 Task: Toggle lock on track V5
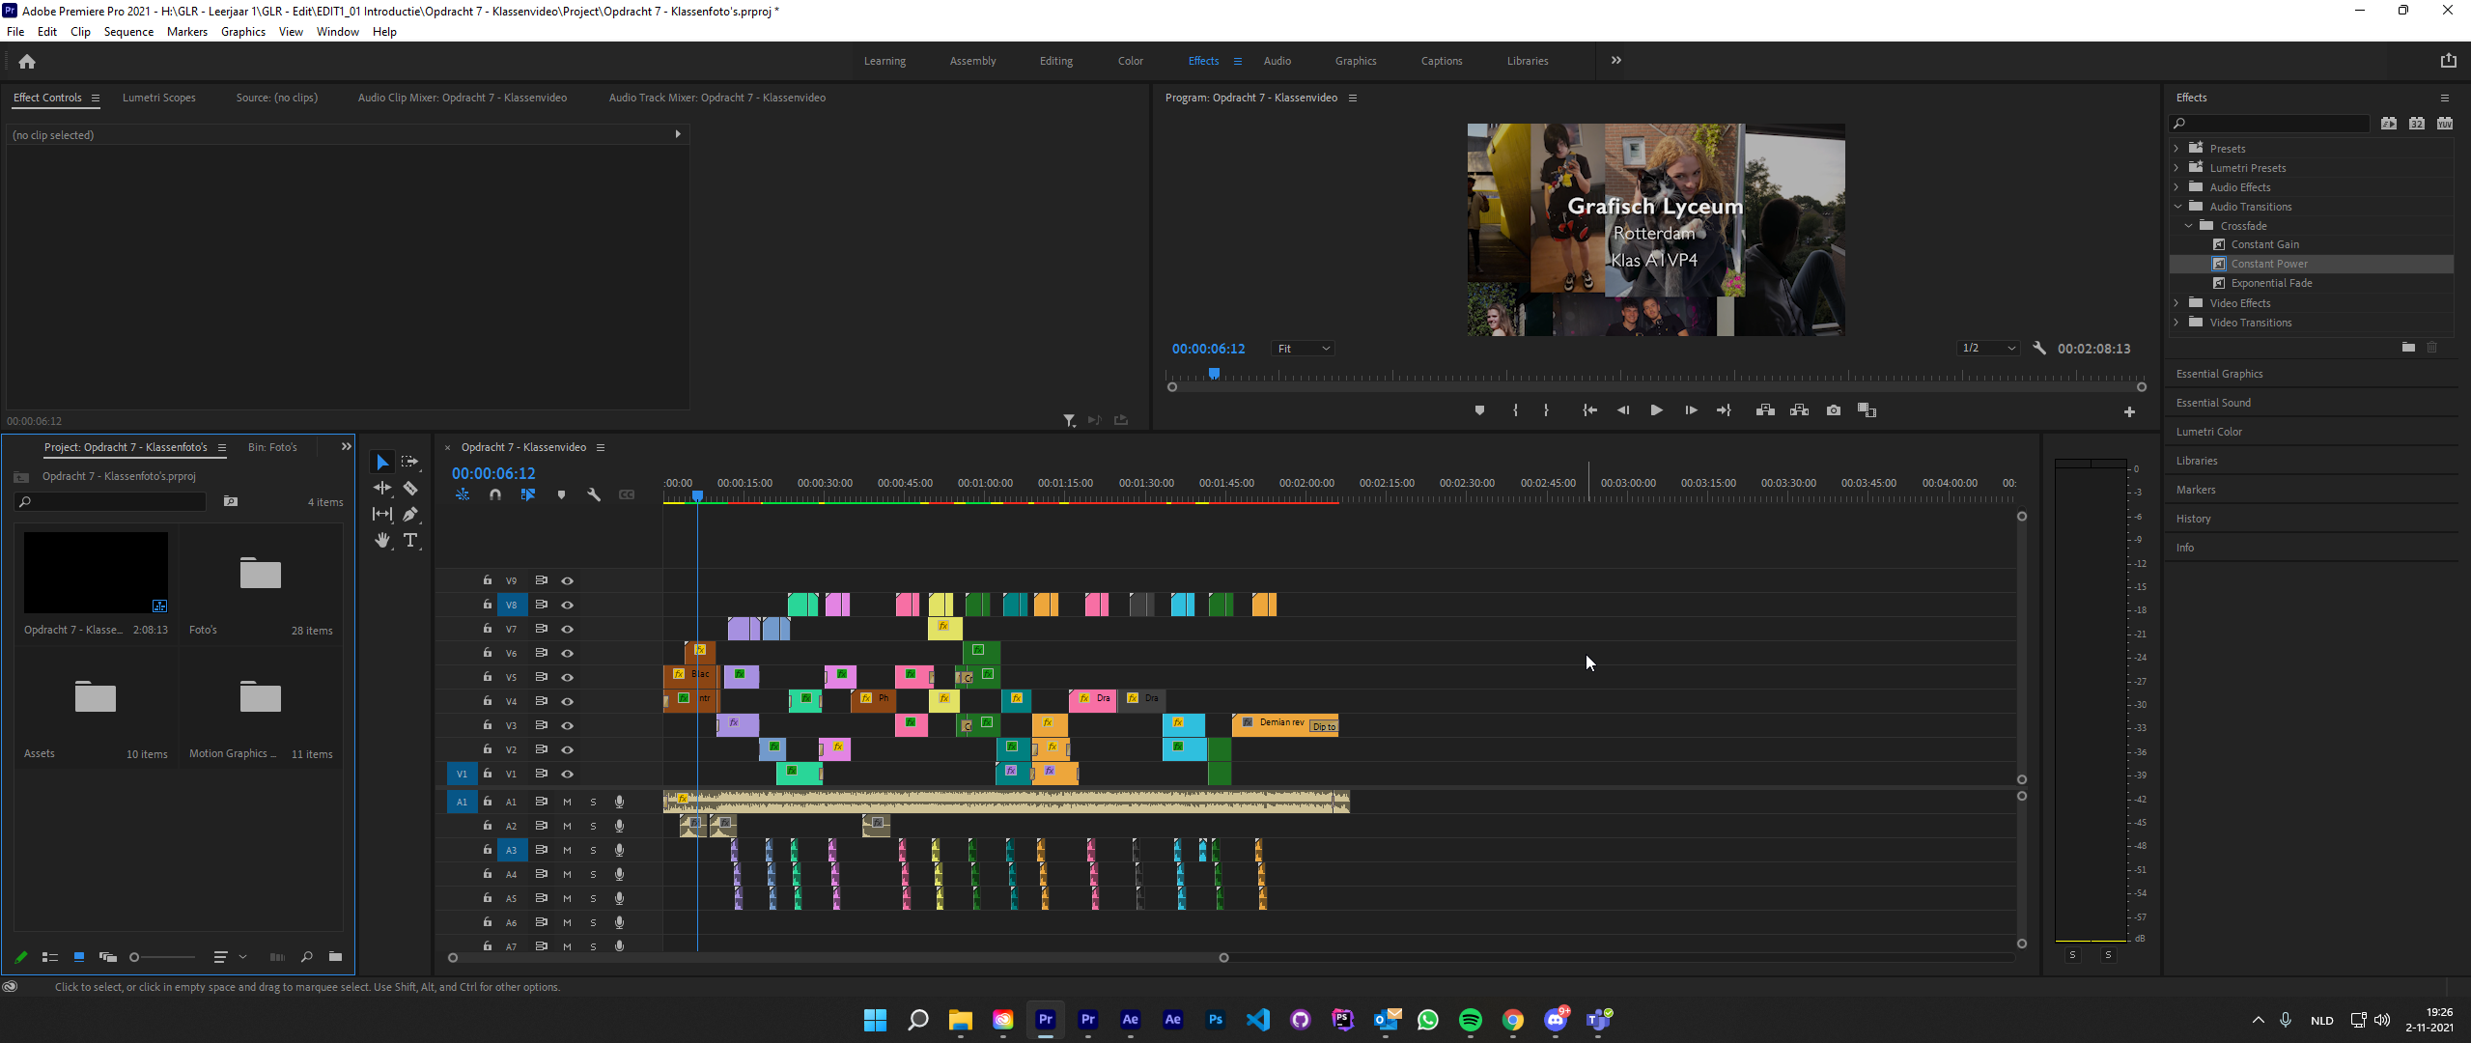pos(488,677)
